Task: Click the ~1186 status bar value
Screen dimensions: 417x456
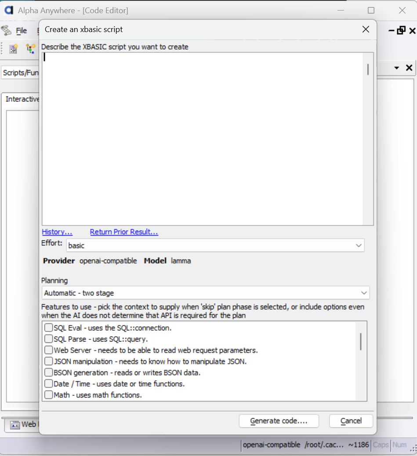Action: click(359, 445)
